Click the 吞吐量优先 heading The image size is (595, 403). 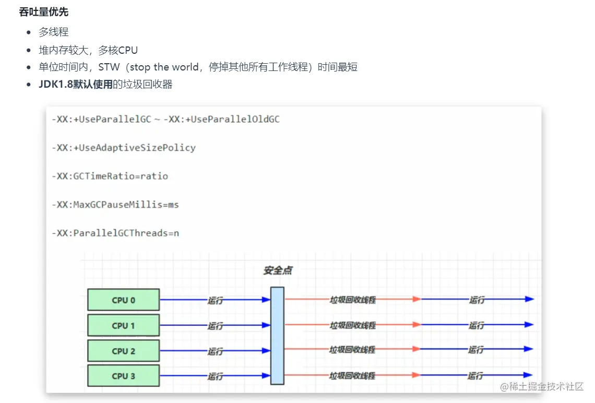coord(44,11)
